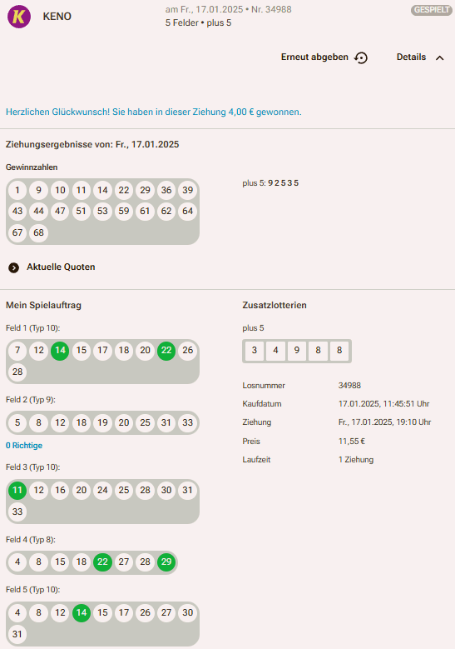
Task: Select green ball 14 in Feld 5
Action: coord(82,612)
